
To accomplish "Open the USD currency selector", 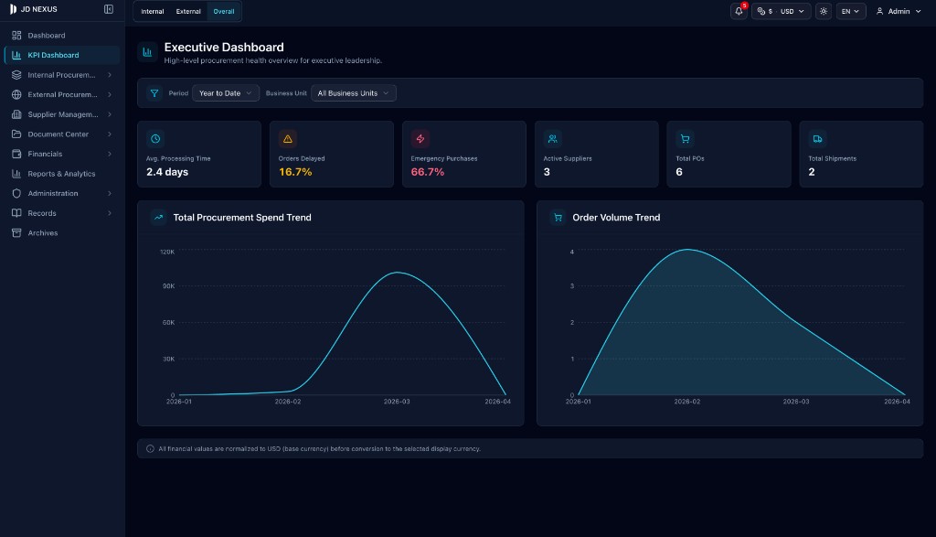I will click(x=782, y=11).
